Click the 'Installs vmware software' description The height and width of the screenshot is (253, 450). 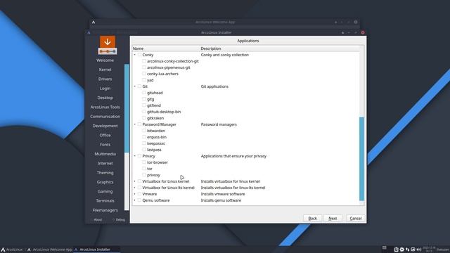pyautogui.click(x=223, y=194)
